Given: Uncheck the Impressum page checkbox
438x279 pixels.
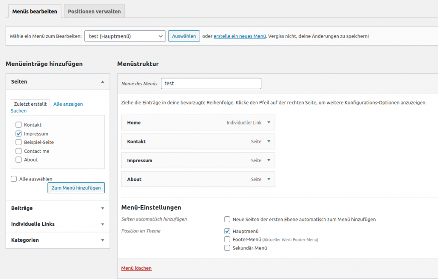Looking at the screenshot, I should pyautogui.click(x=18, y=134).
